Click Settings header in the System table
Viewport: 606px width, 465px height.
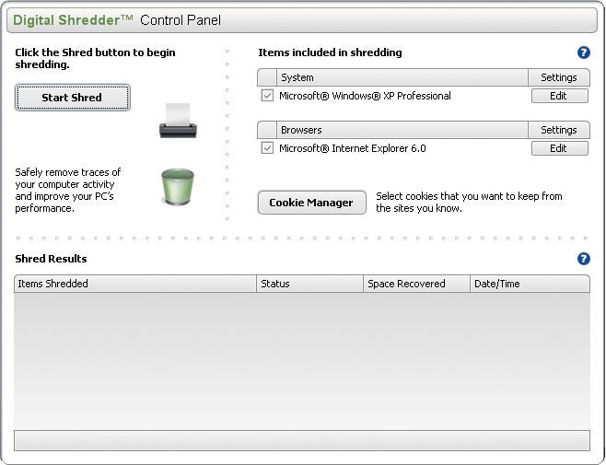click(558, 77)
